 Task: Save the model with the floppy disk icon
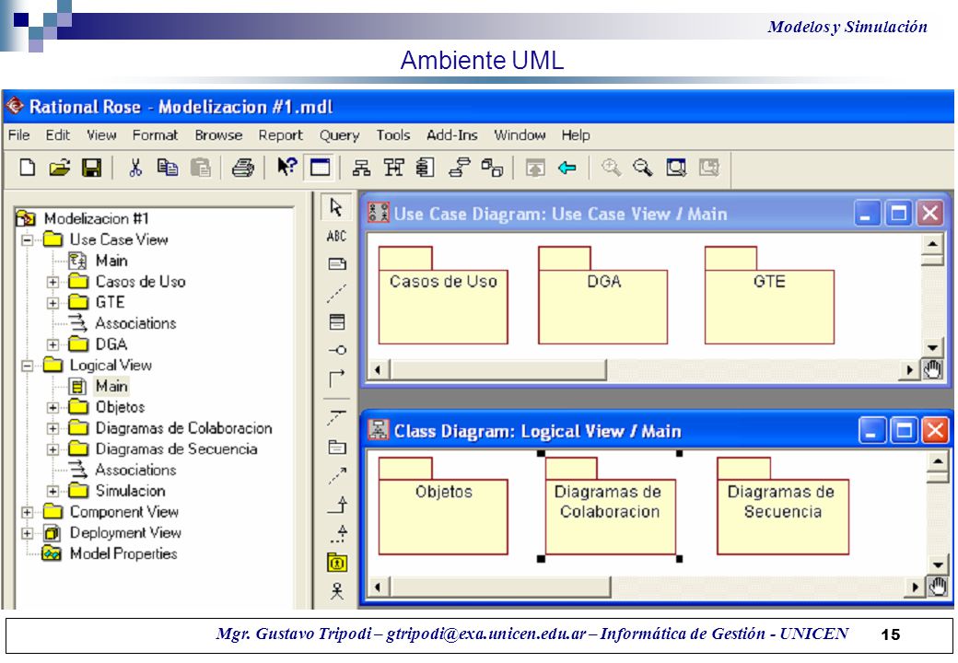pyautogui.click(x=91, y=168)
